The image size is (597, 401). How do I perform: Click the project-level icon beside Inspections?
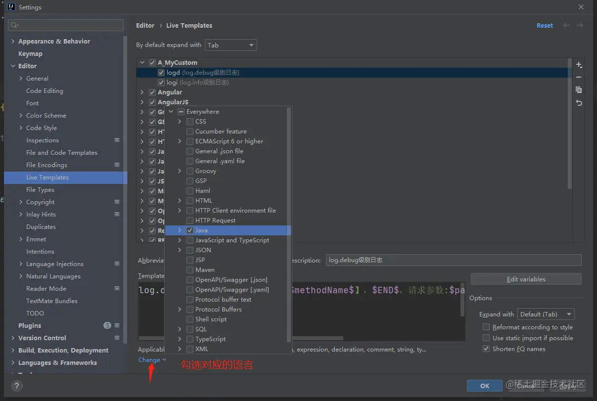[117, 140]
